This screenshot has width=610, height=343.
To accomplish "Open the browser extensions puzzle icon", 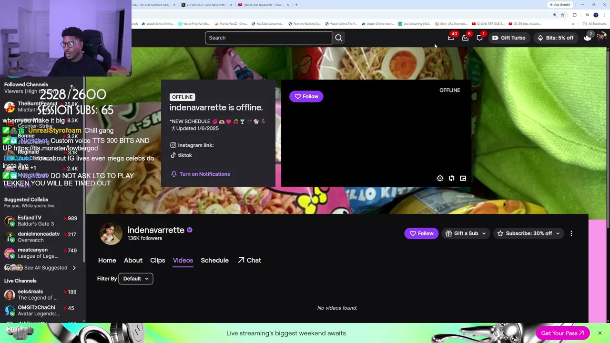I will click(x=574, y=15).
